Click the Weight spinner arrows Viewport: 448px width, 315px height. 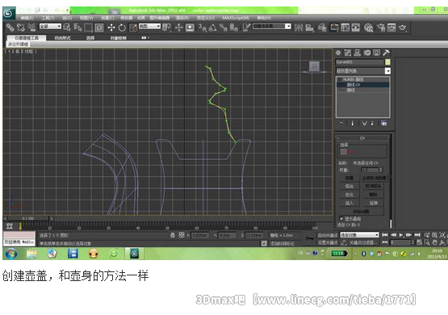(x=380, y=170)
